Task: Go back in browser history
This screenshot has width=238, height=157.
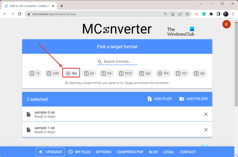Action: [x=5, y=14]
